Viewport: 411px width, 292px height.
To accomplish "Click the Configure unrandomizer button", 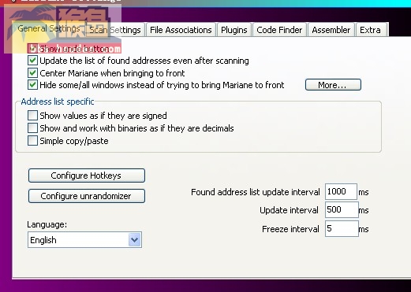I will tap(87, 196).
